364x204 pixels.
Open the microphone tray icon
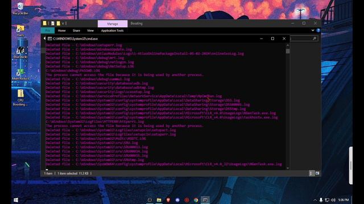tap(321, 200)
